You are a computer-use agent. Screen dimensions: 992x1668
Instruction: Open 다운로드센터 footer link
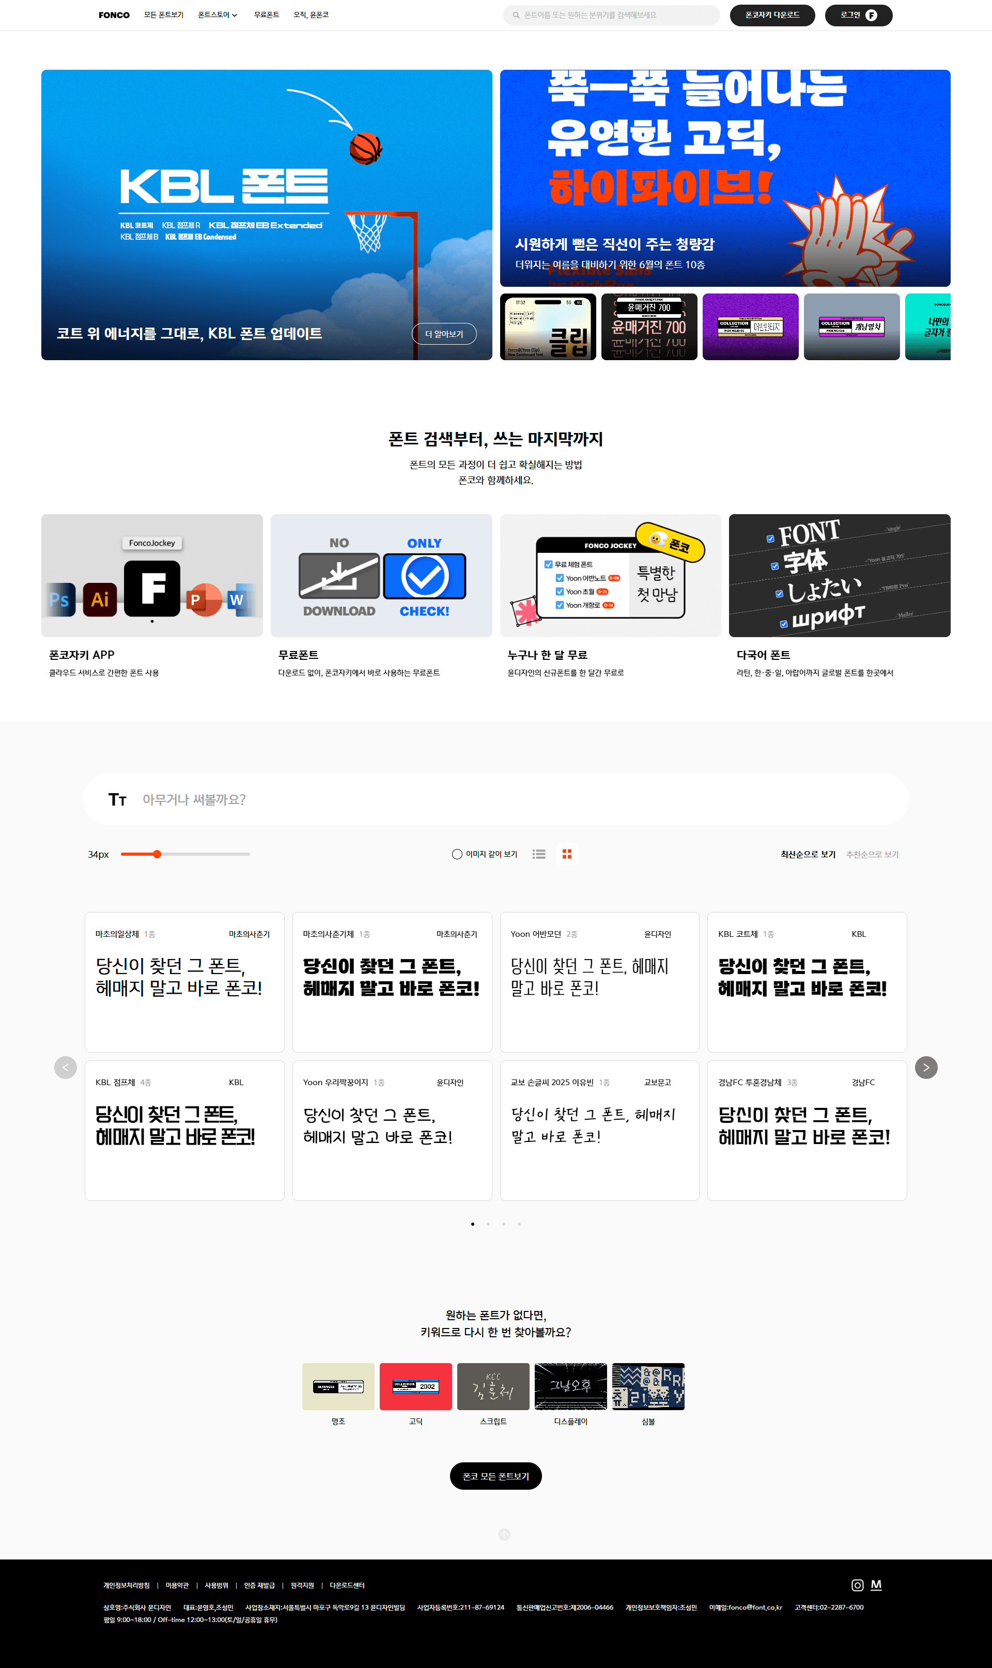point(347,1585)
